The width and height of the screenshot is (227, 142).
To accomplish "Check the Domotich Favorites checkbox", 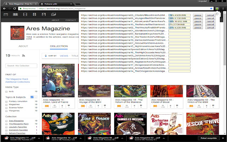I will (x=6, y=130).
